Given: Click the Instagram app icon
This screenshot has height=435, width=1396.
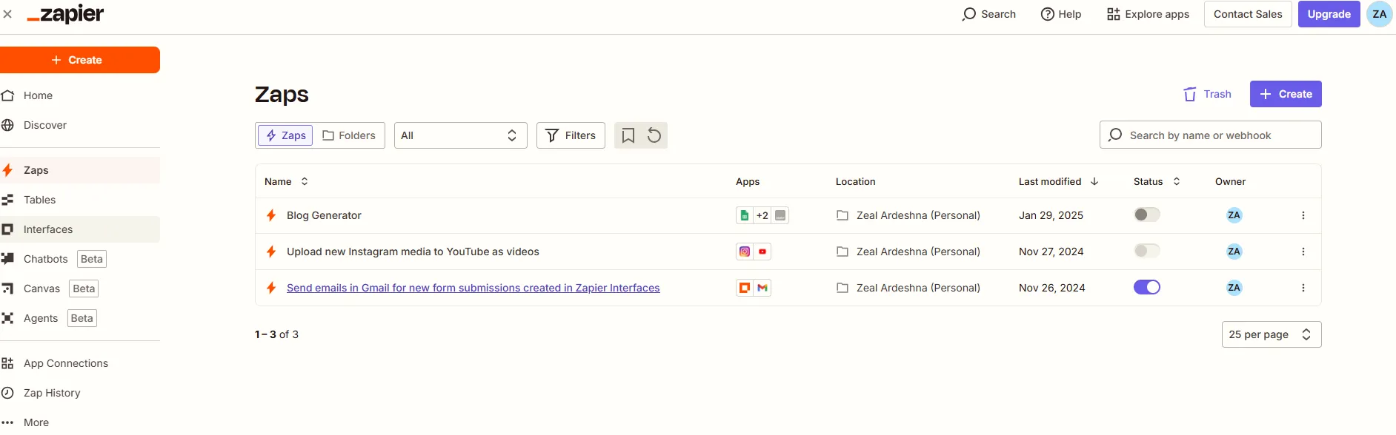Looking at the screenshot, I should click(745, 252).
